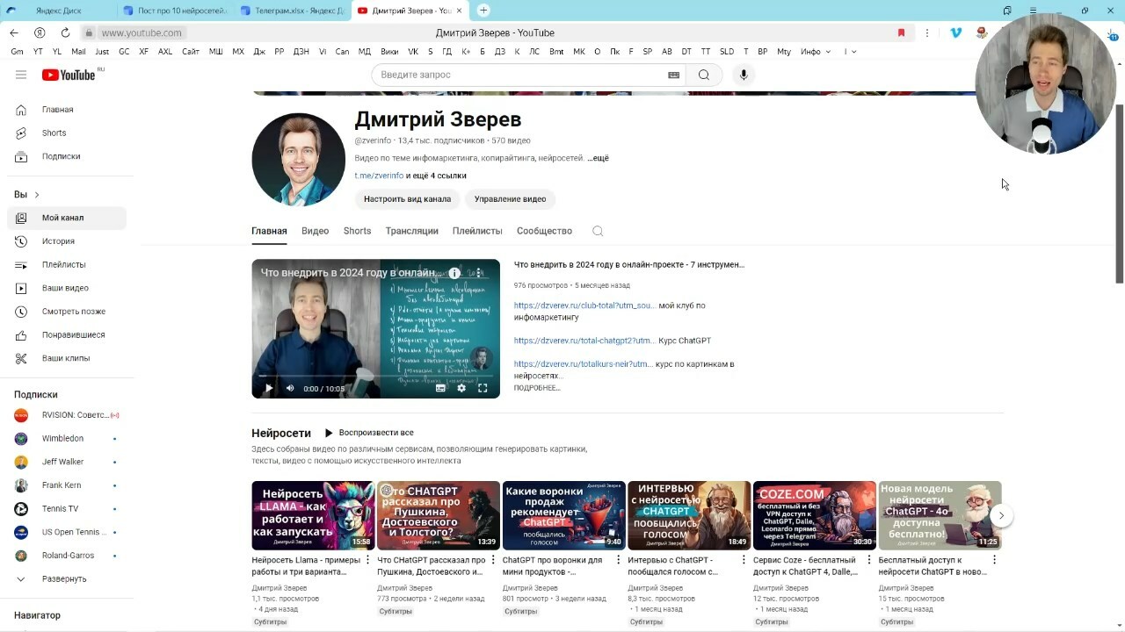Search within the channel using magnifier icon
Viewport: 1125px width, 632px height.
(x=598, y=231)
